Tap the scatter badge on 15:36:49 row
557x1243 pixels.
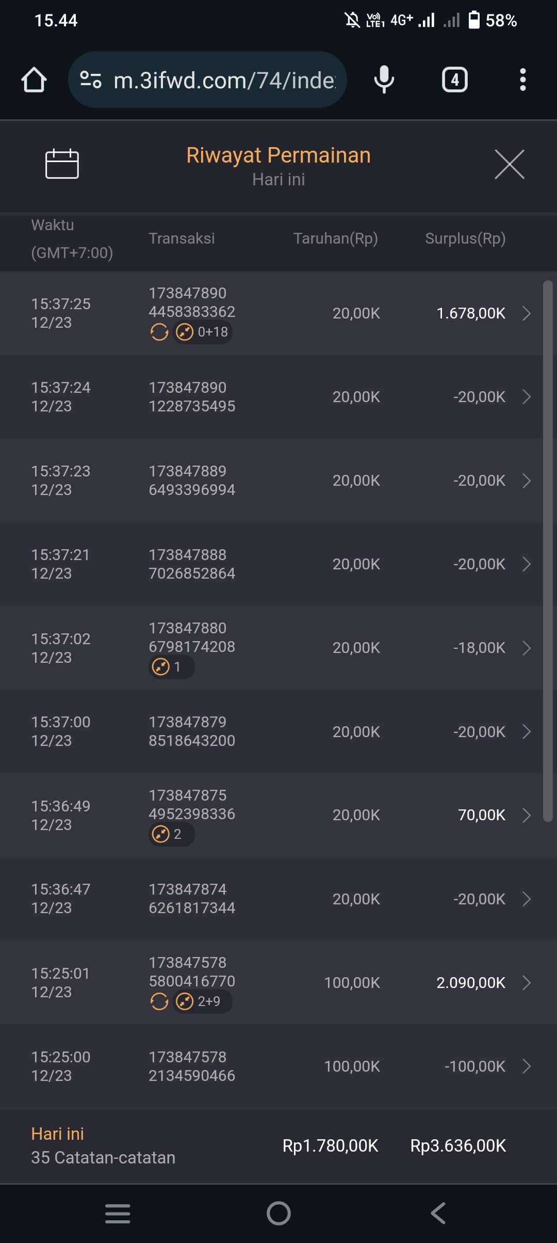(171, 834)
